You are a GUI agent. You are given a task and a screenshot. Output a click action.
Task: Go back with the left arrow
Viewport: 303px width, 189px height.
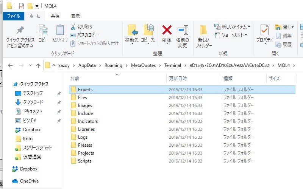(x=10, y=65)
